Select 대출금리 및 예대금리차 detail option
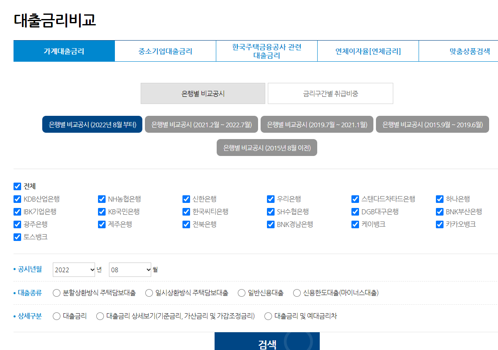Image resolution: width=498 pixels, height=350 pixels. (x=268, y=316)
